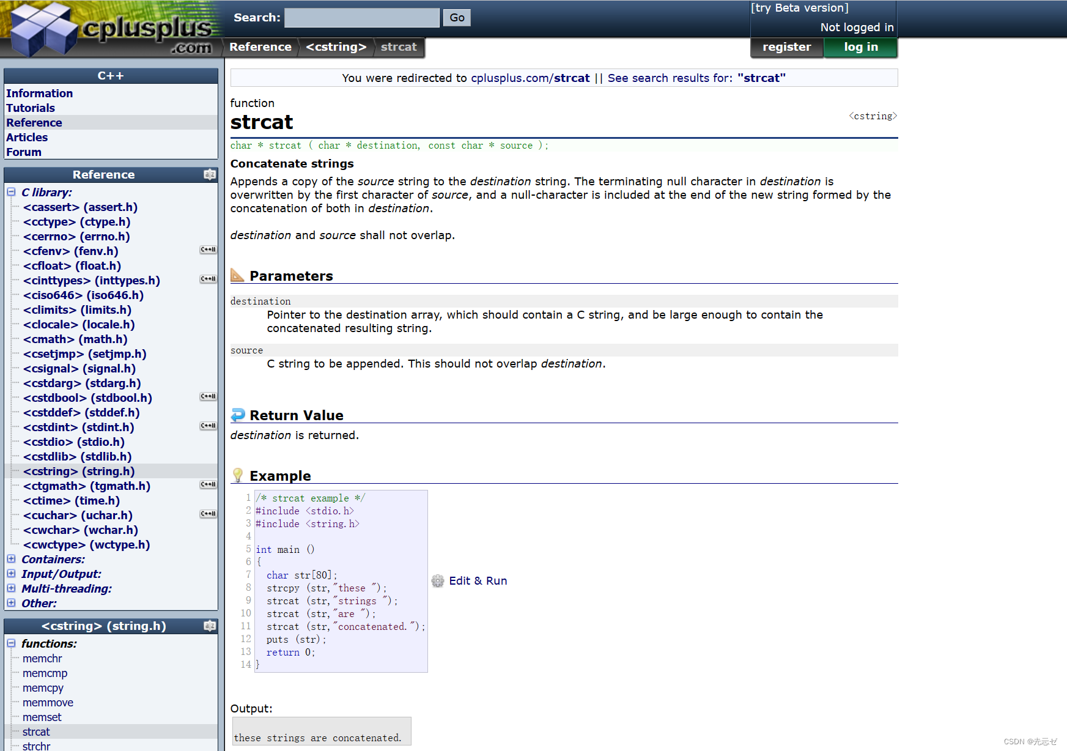Open <clocale> (locale.h) reference
The image size is (1067, 751).
pos(79,325)
